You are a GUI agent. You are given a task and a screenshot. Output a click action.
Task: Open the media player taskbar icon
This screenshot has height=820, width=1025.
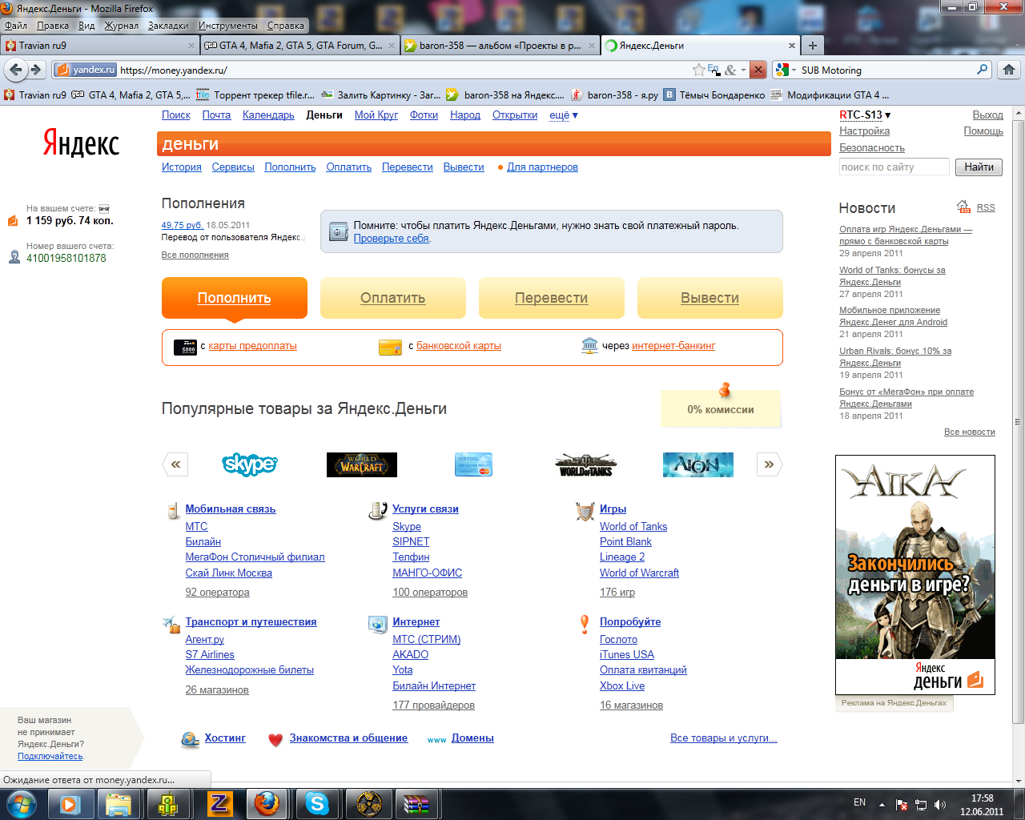pyautogui.click(x=70, y=803)
